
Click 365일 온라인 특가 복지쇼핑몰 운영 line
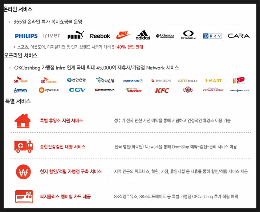[x=48, y=22]
